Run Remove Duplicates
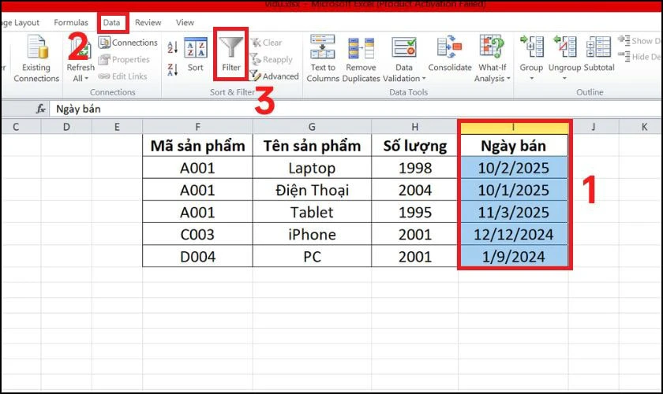The image size is (663, 394). point(361,58)
